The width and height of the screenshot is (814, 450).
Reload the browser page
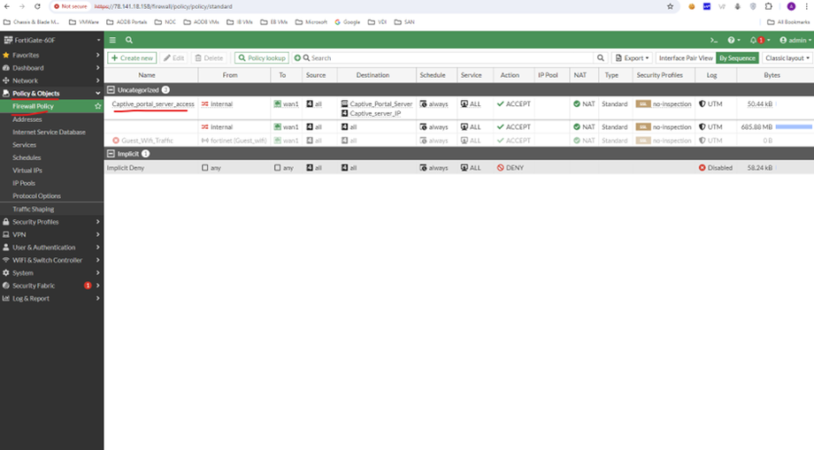(x=37, y=6)
